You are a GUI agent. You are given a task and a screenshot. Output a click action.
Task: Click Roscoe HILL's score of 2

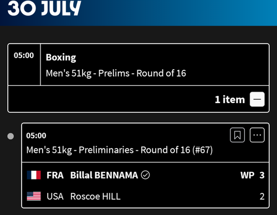(x=262, y=196)
